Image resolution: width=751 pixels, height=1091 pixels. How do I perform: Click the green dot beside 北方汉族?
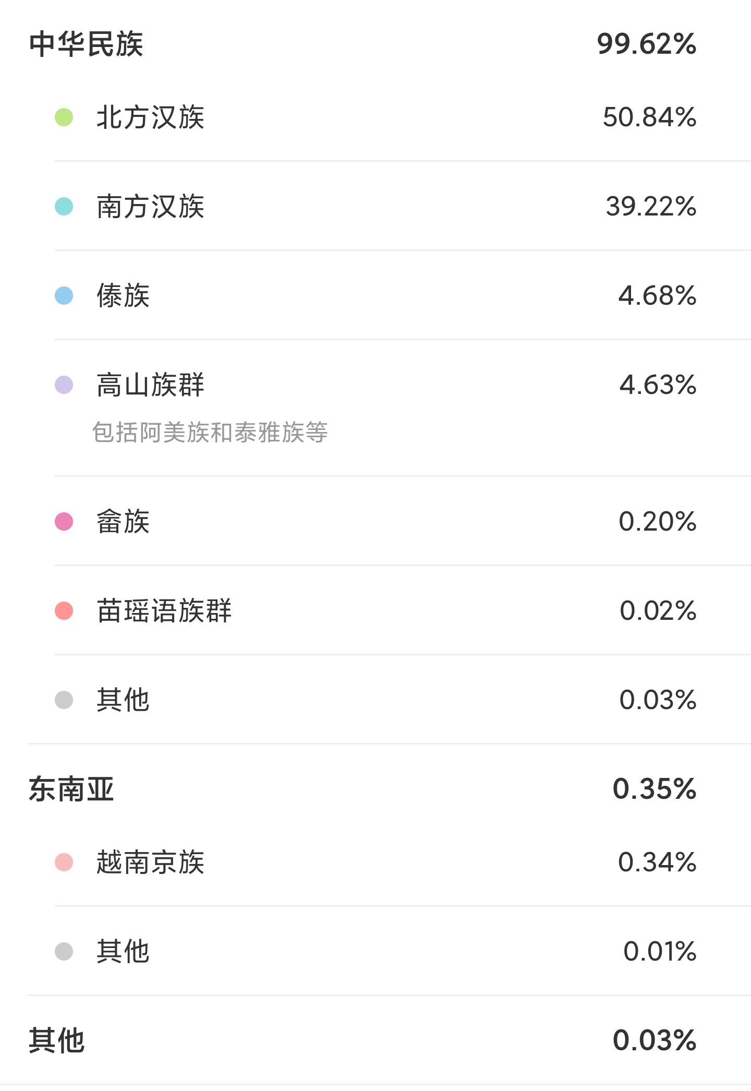click(64, 117)
